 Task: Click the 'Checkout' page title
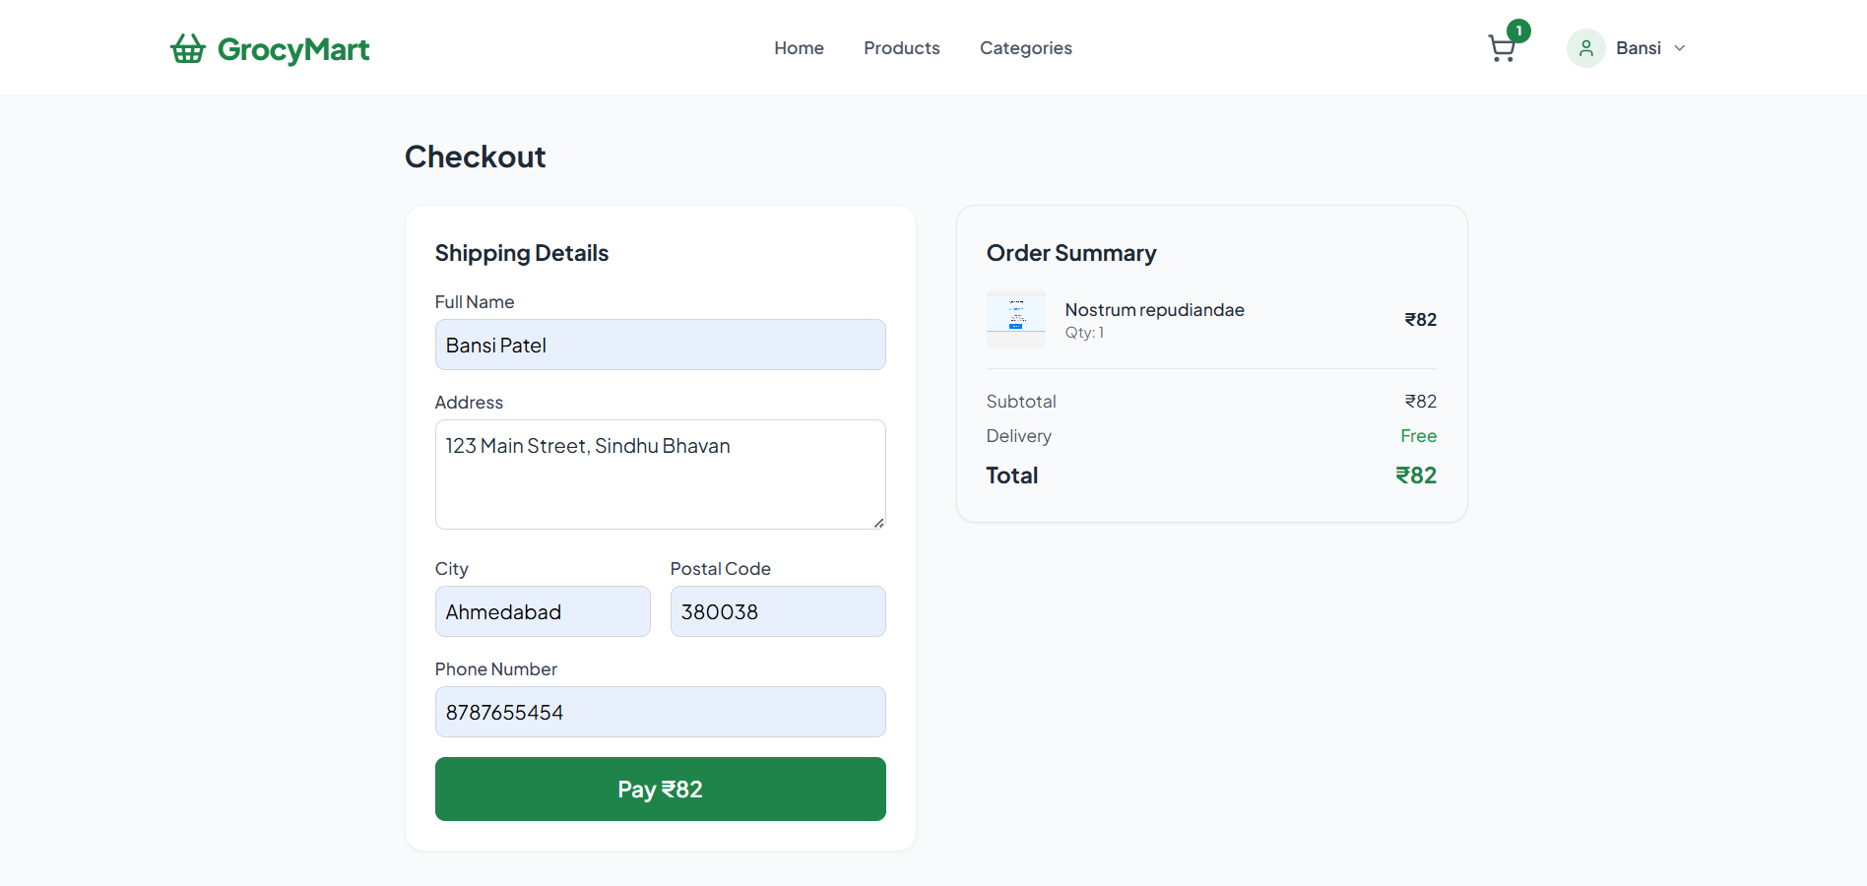[x=476, y=157]
